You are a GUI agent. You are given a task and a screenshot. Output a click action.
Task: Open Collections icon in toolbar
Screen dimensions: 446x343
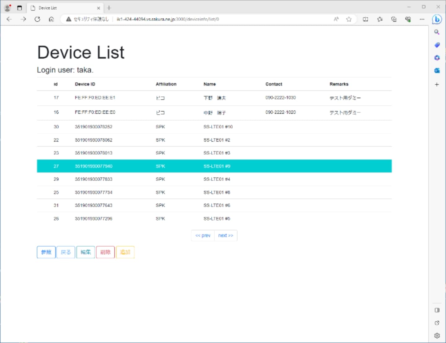[394, 19]
